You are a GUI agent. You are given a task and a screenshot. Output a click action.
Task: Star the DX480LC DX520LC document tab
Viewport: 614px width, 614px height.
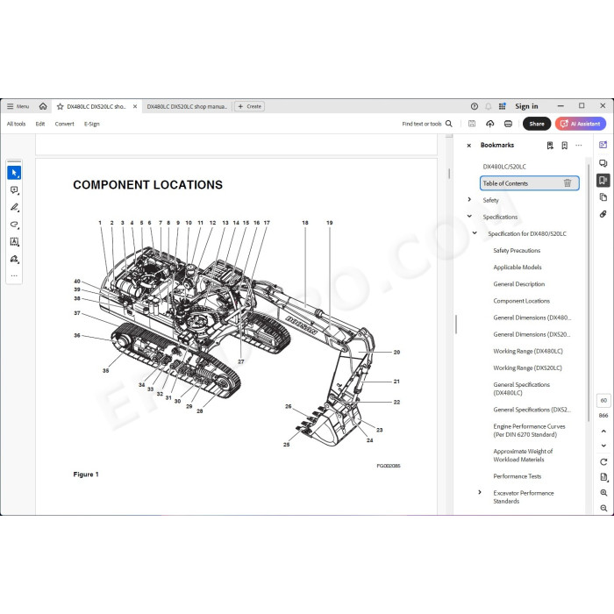click(60, 106)
